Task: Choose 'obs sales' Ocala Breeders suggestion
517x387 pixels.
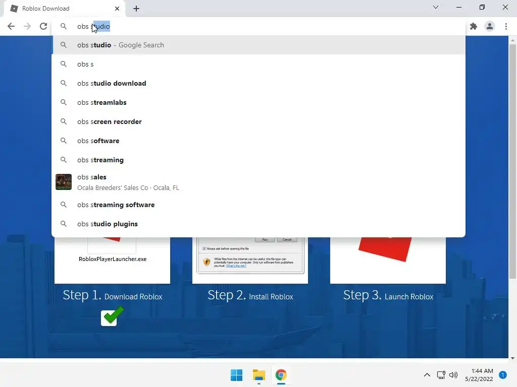Action: (x=258, y=182)
